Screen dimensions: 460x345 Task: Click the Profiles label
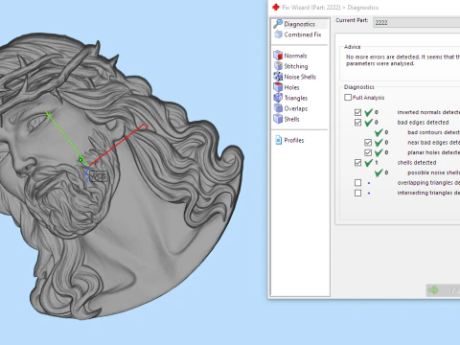(x=294, y=140)
